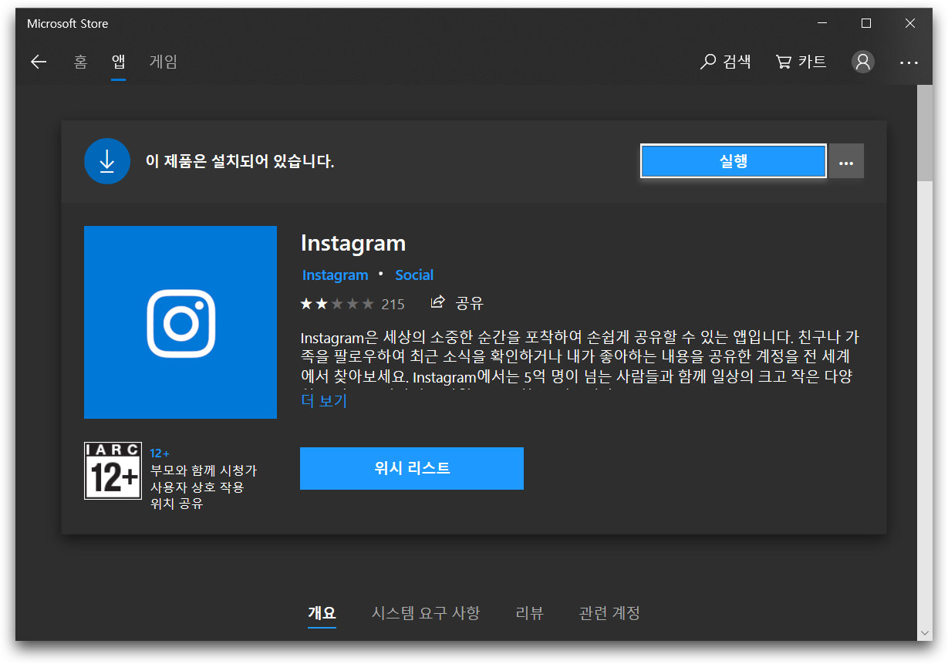Switch to the 게임 tab
The width and height of the screenshot is (948, 664).
pyautogui.click(x=164, y=62)
